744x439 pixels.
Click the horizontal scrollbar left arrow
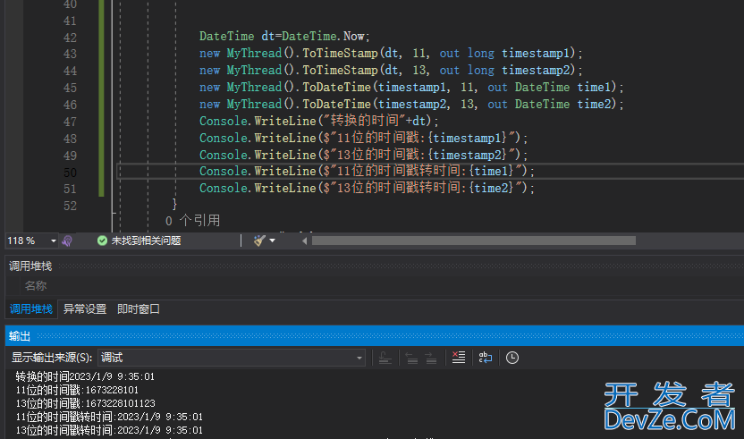pyautogui.click(x=305, y=241)
